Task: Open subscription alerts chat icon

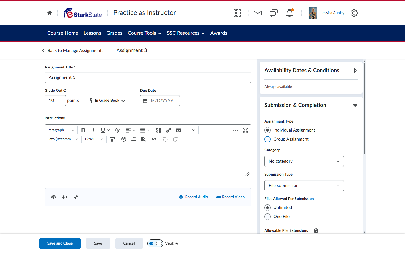Action: 274,13
